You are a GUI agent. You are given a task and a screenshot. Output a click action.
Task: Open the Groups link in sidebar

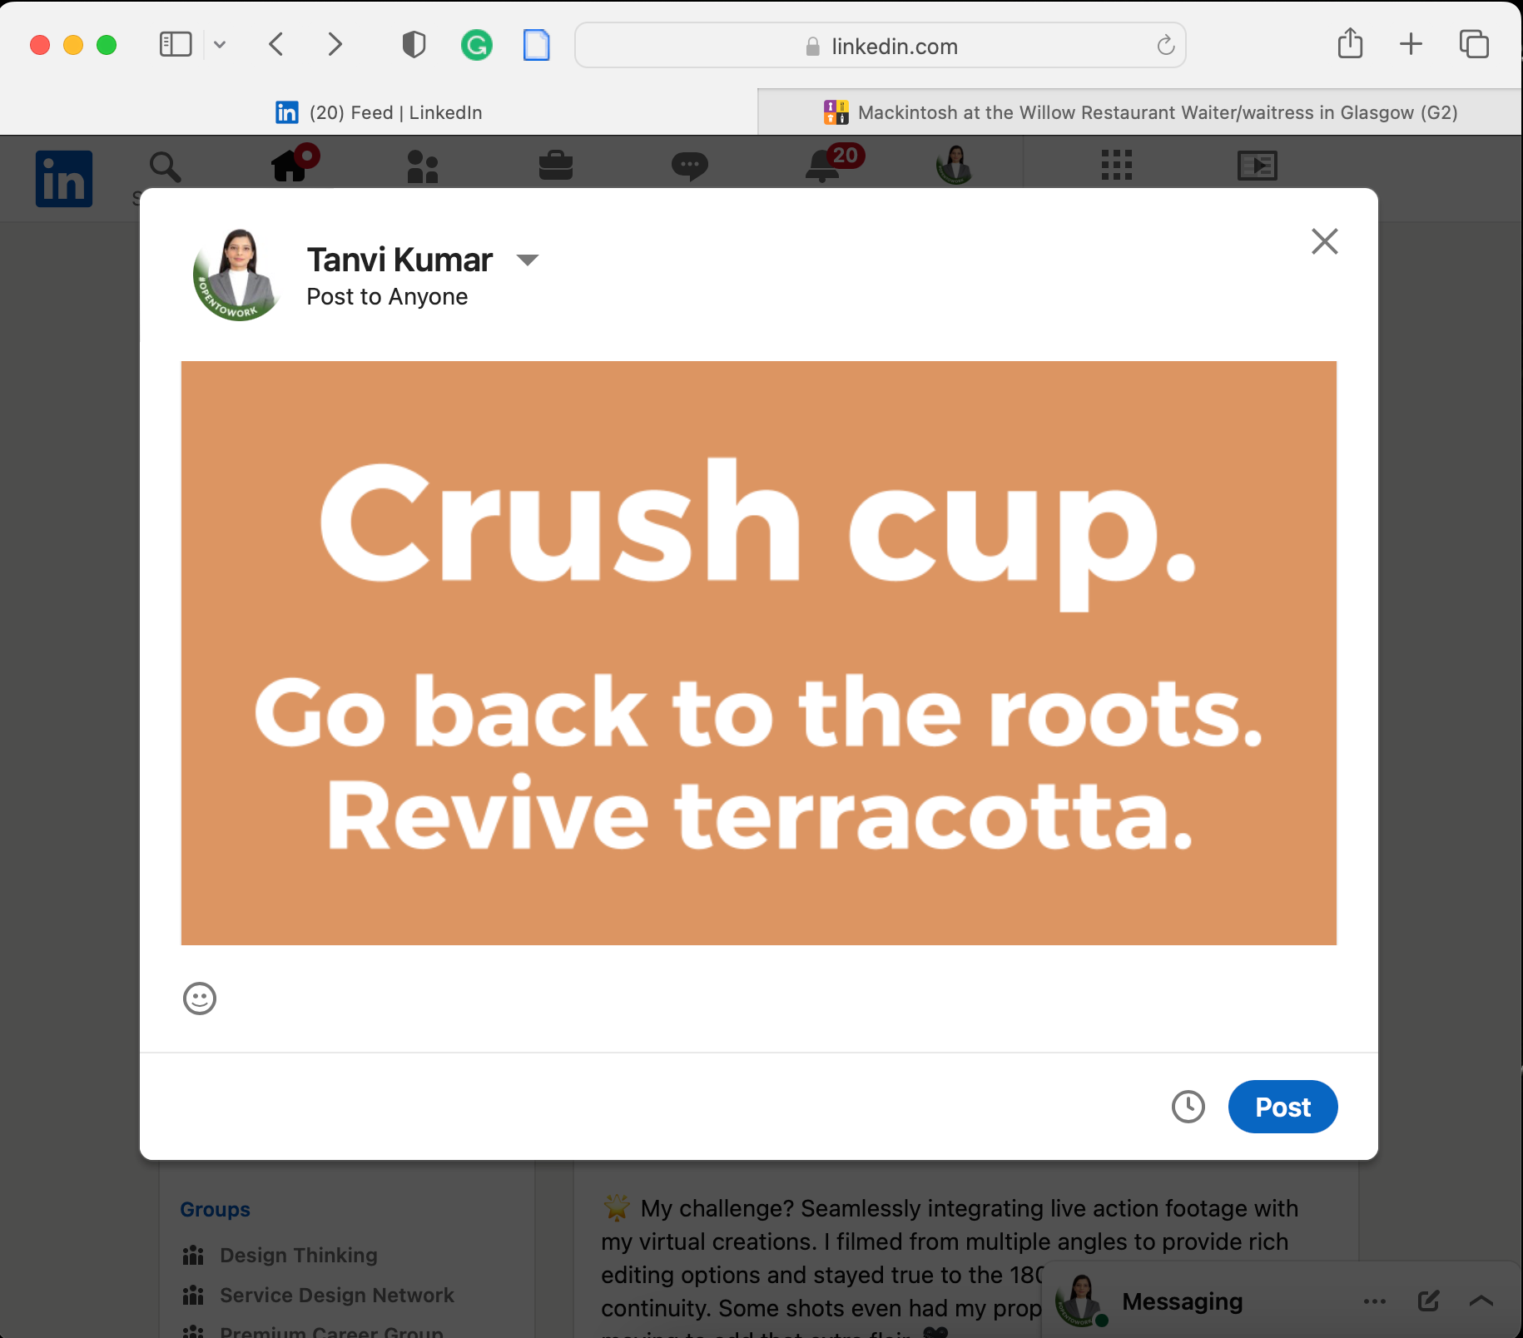coord(215,1210)
